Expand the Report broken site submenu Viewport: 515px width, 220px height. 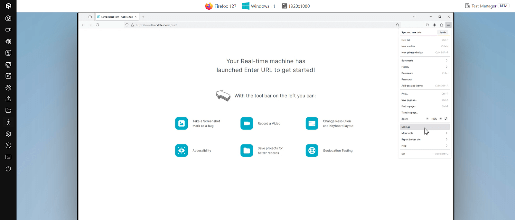coord(425,139)
